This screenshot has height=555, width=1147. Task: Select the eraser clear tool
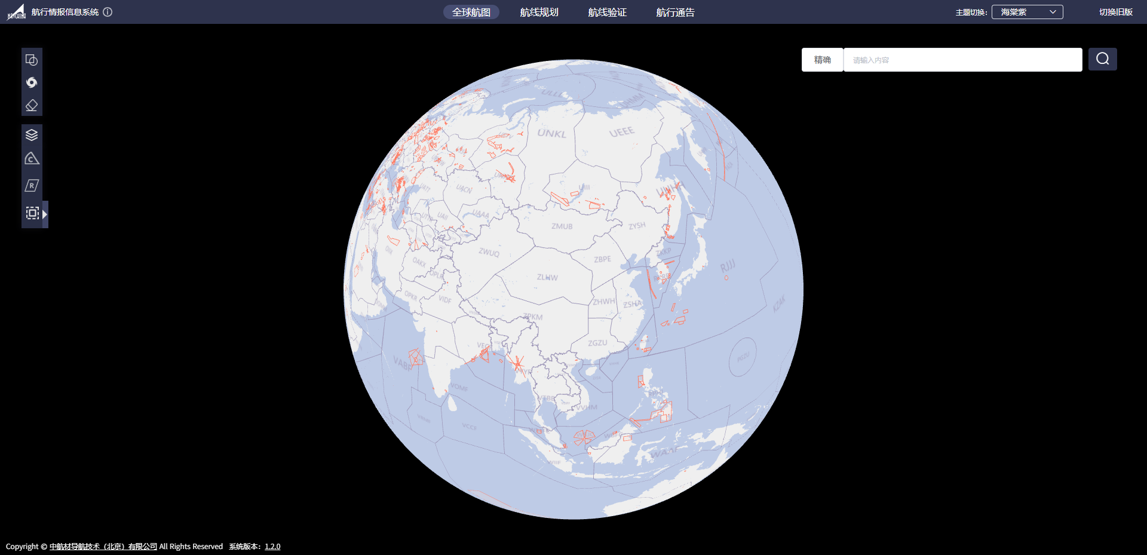pyautogui.click(x=32, y=106)
